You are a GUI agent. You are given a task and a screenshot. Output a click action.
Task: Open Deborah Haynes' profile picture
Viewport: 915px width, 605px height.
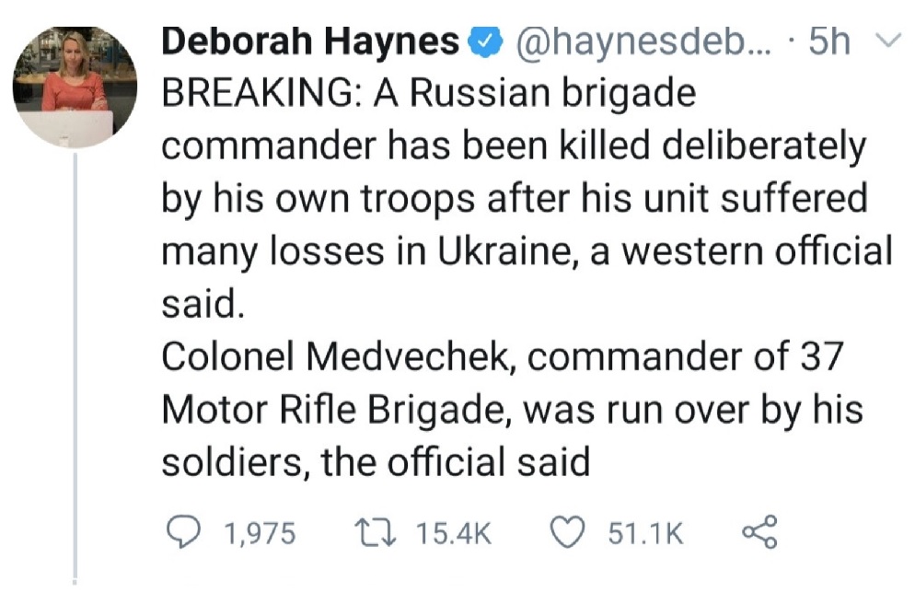pos(75,87)
